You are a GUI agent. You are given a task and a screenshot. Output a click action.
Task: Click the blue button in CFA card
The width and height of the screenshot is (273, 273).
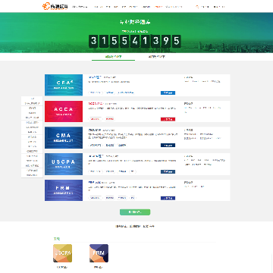168,93
